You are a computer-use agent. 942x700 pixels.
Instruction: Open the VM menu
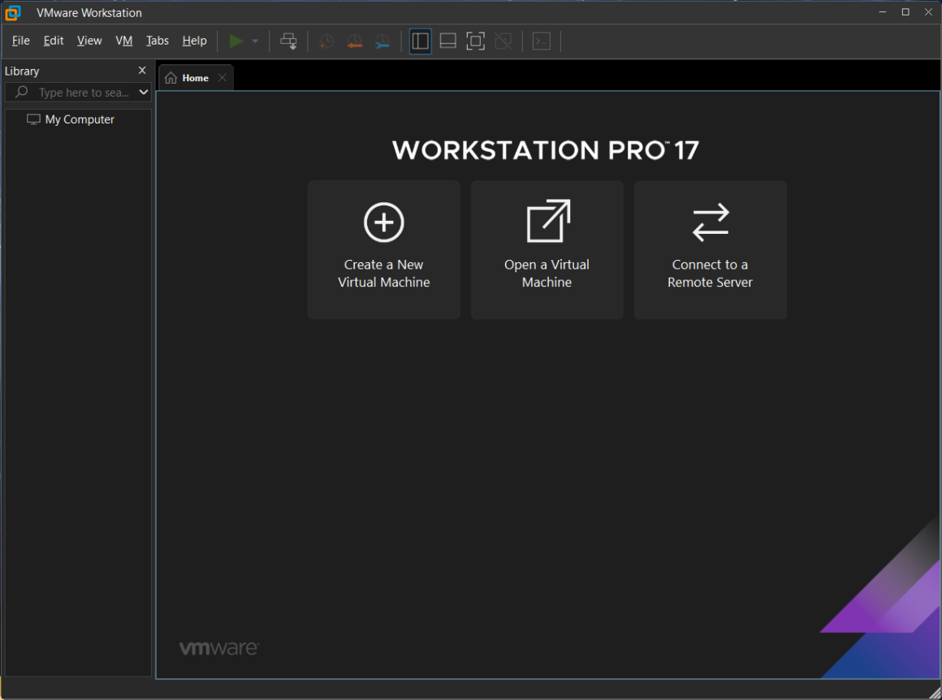(x=123, y=41)
